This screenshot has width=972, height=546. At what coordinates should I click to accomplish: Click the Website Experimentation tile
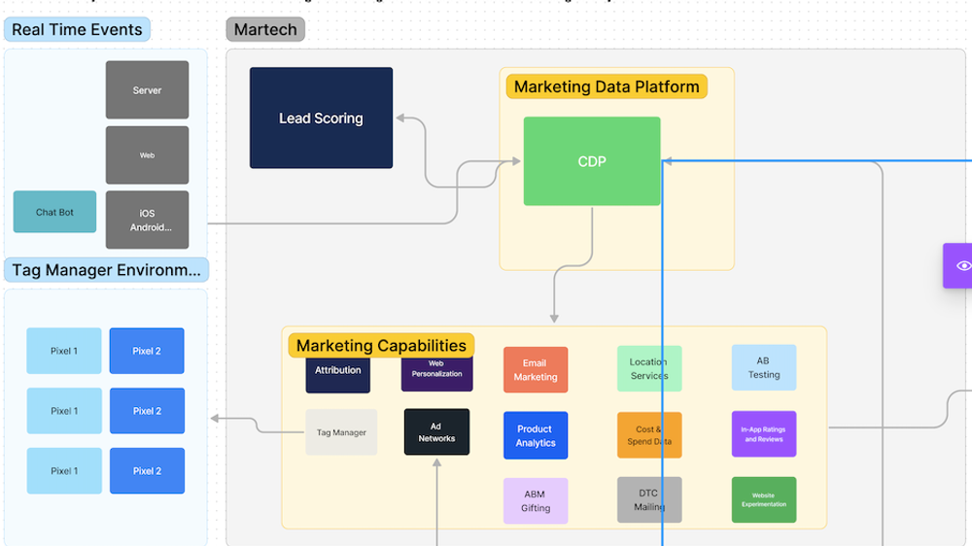764,499
